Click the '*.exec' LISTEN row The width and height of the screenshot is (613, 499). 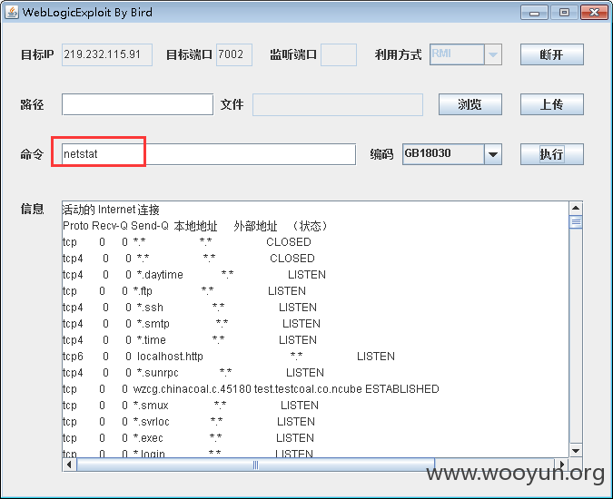point(188,438)
